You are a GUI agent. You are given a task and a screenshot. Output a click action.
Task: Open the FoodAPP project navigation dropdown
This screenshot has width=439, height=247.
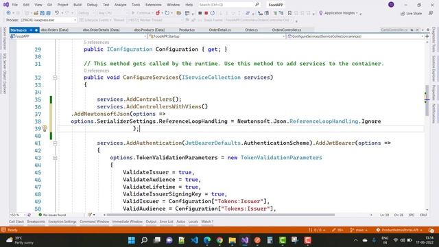coord(78,36)
